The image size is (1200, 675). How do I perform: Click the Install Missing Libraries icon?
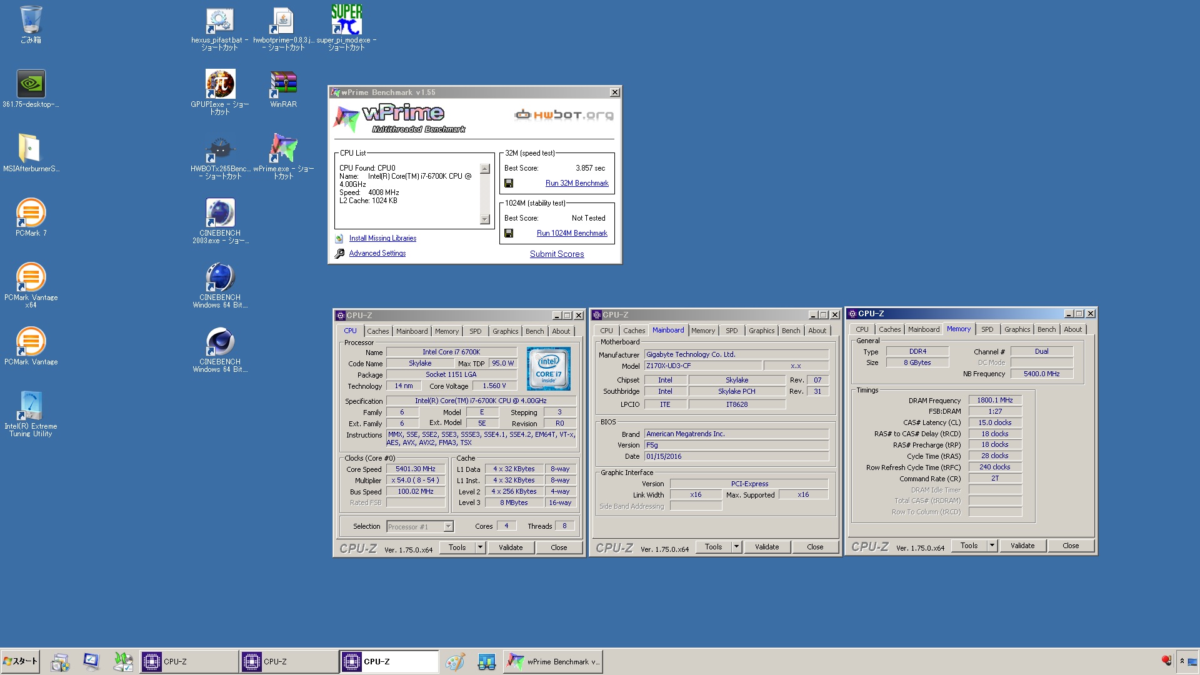339,238
